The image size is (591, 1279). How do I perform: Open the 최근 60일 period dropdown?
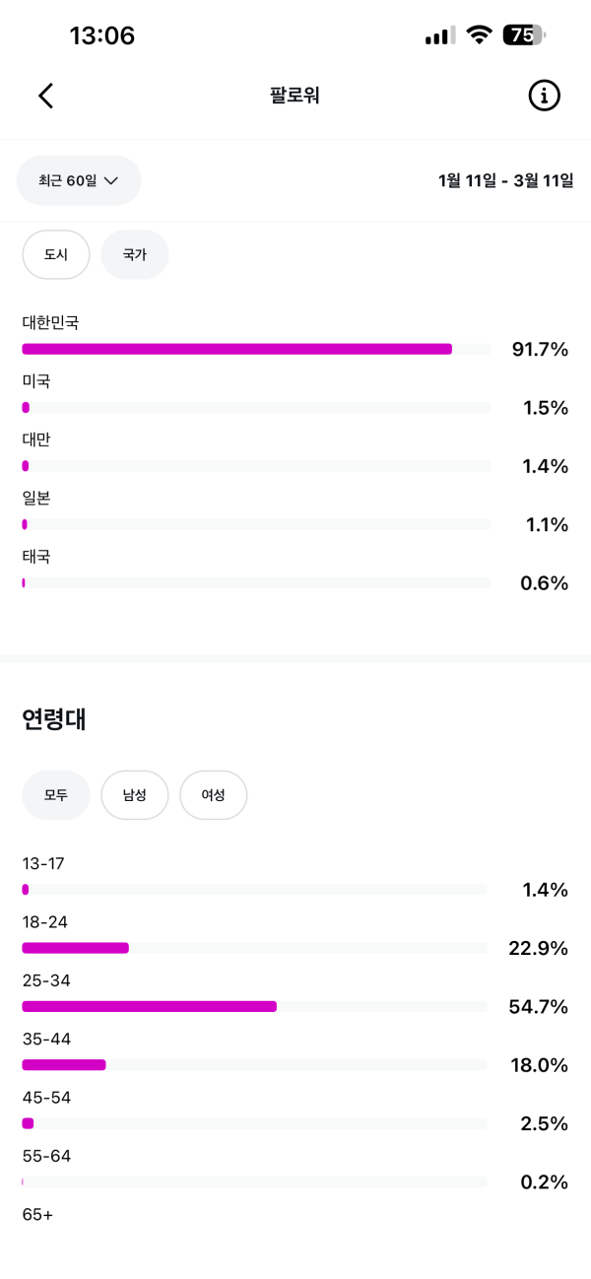[x=79, y=180]
